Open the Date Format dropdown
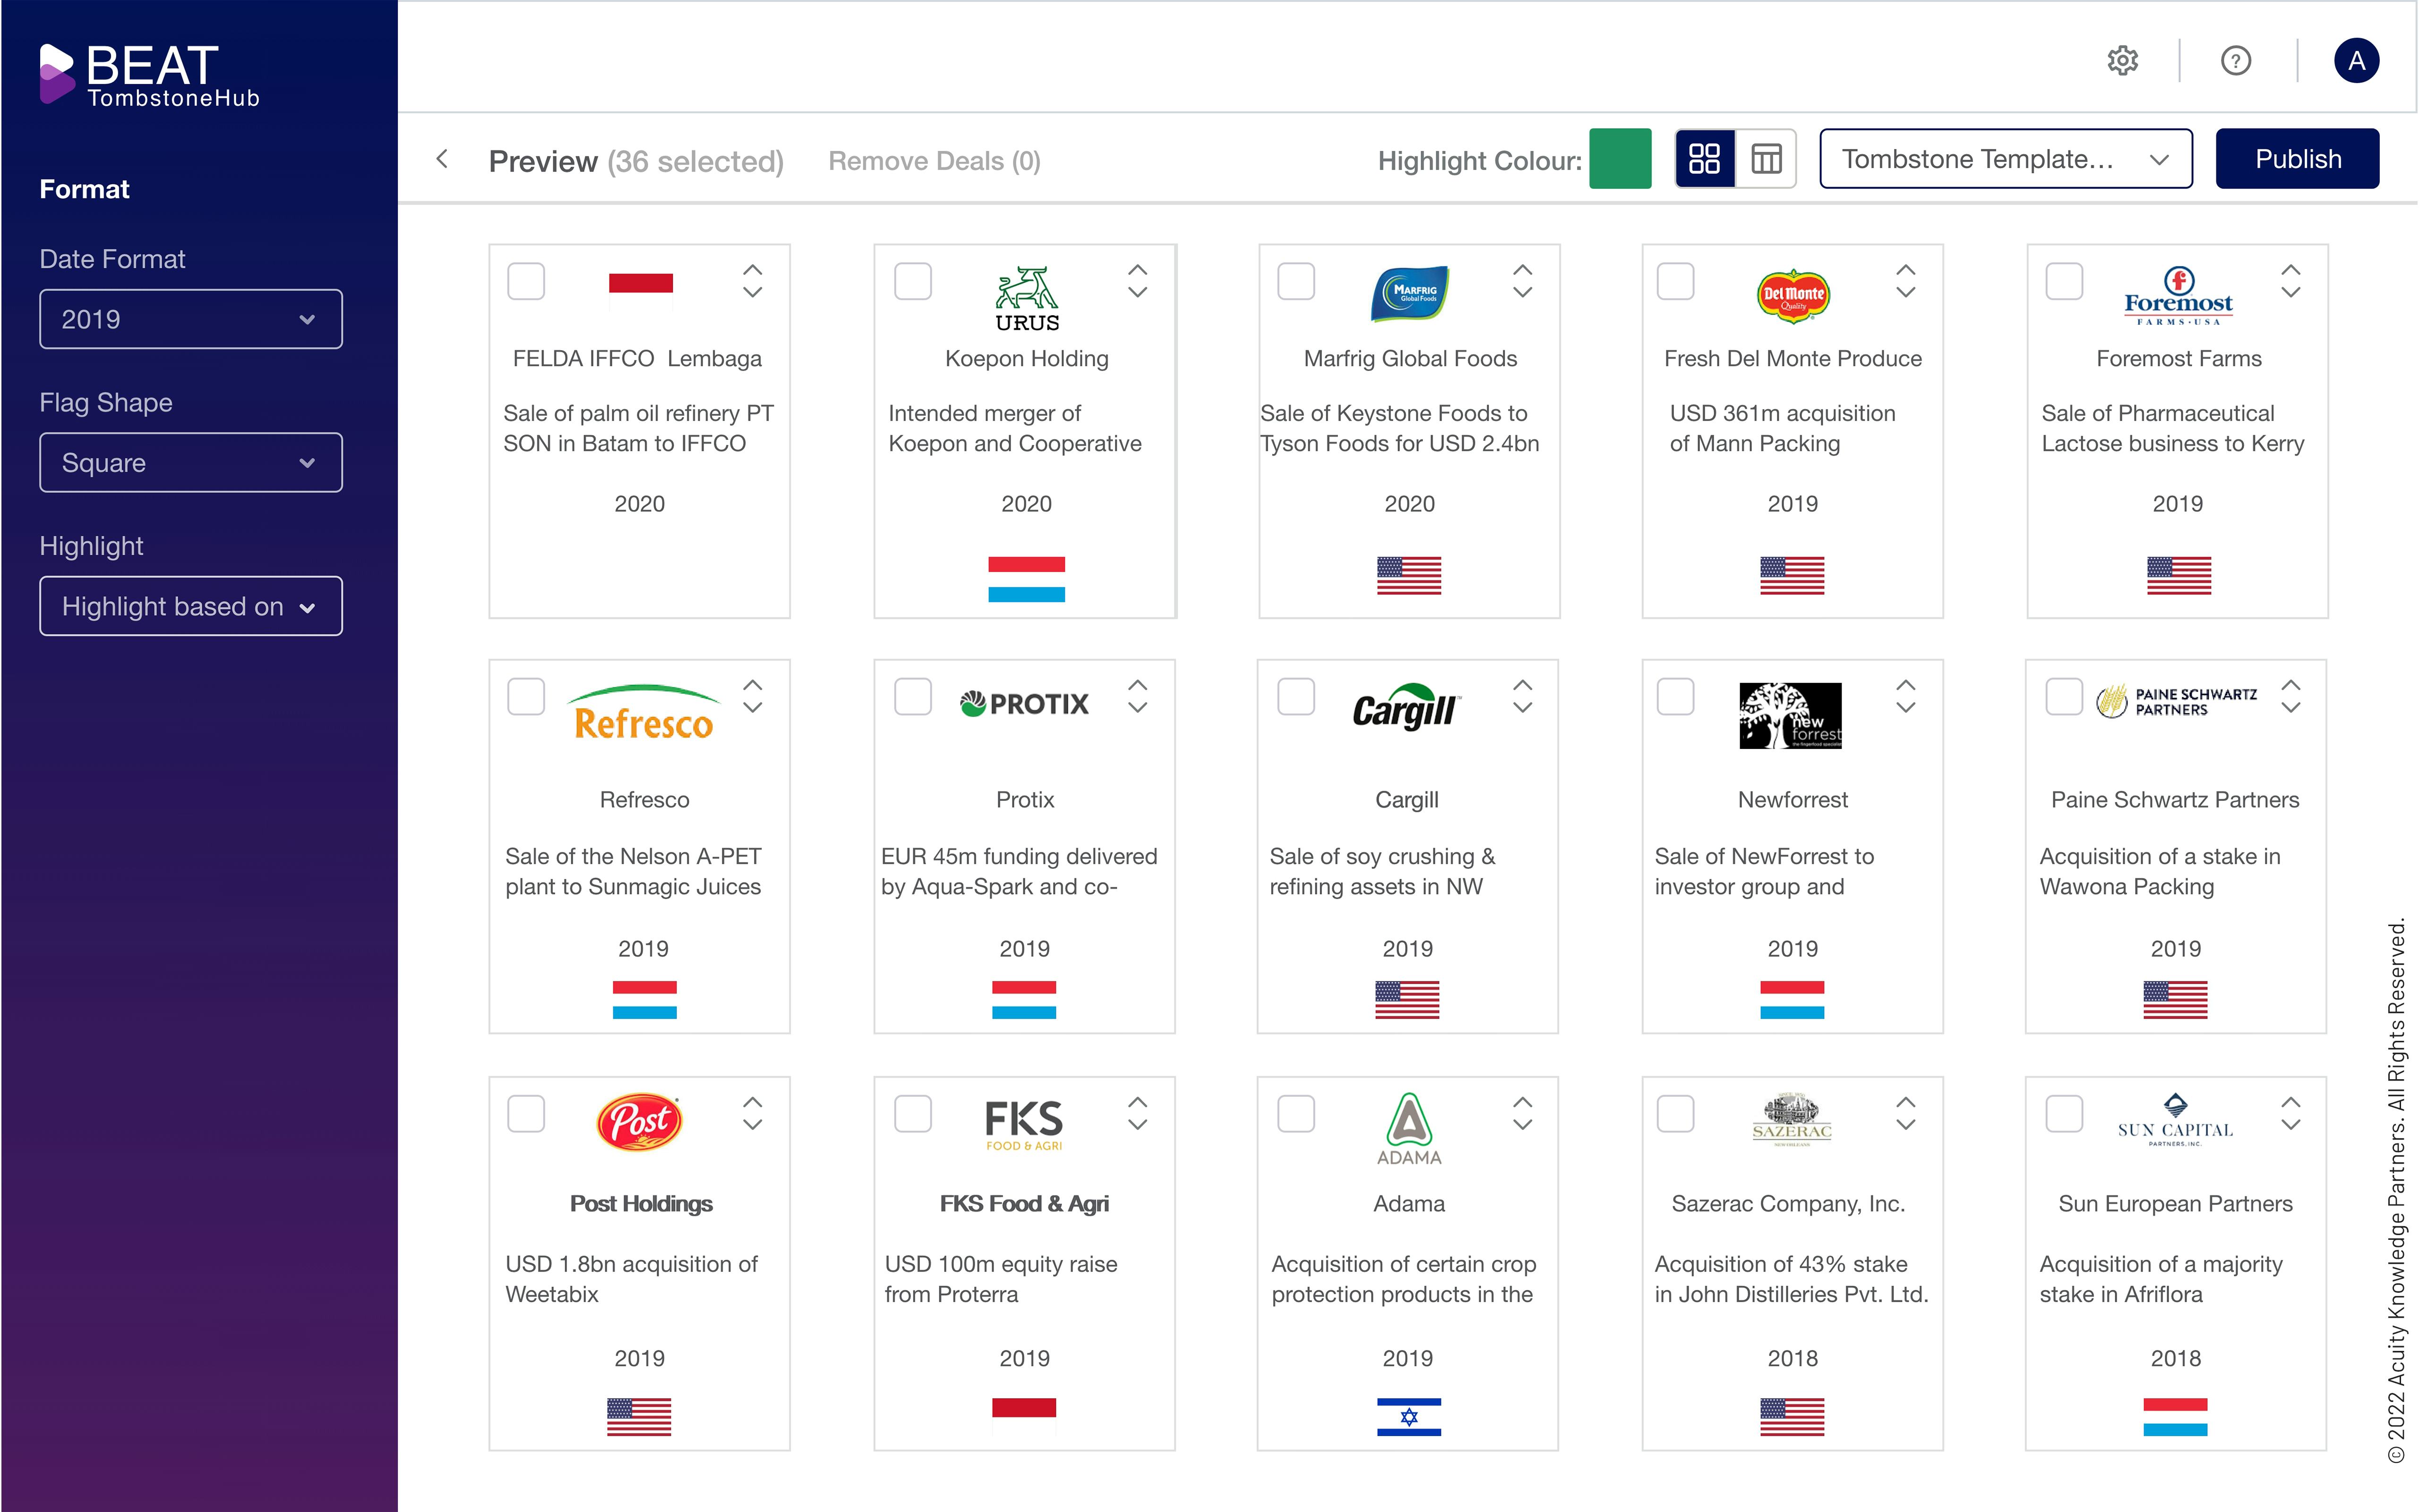This screenshot has height=1512, width=2419. (190, 320)
